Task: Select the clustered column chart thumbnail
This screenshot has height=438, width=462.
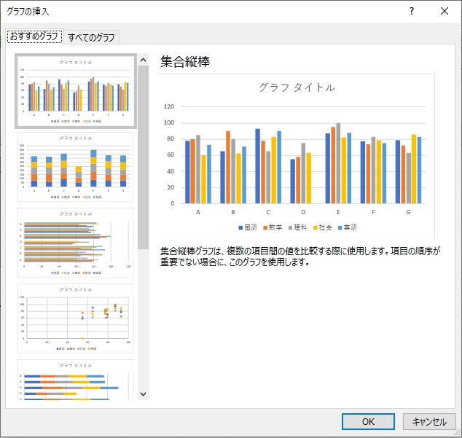Action: 75,91
